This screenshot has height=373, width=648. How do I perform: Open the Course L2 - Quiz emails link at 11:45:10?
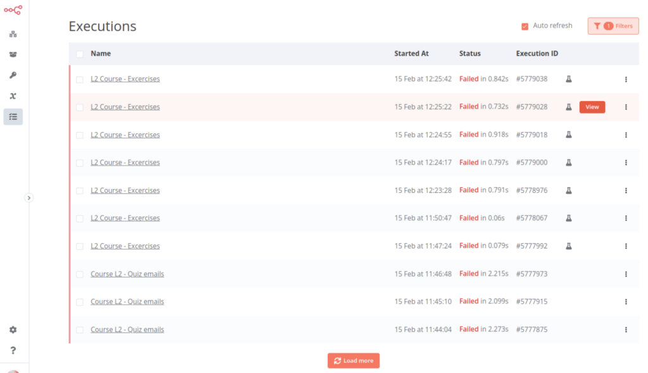tap(127, 302)
